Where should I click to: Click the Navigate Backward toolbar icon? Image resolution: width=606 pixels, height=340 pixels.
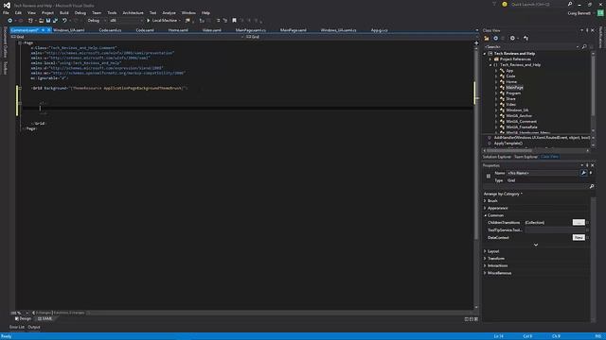click(x=9, y=21)
